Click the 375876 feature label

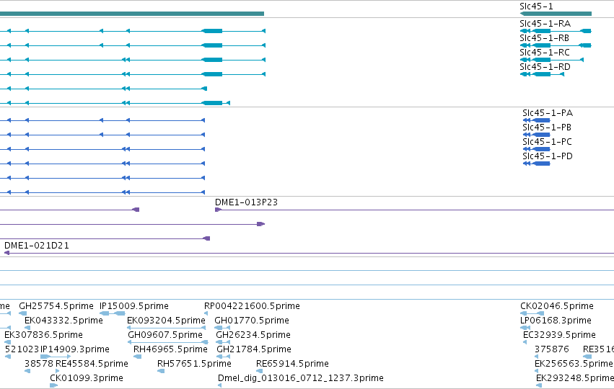coord(552,349)
